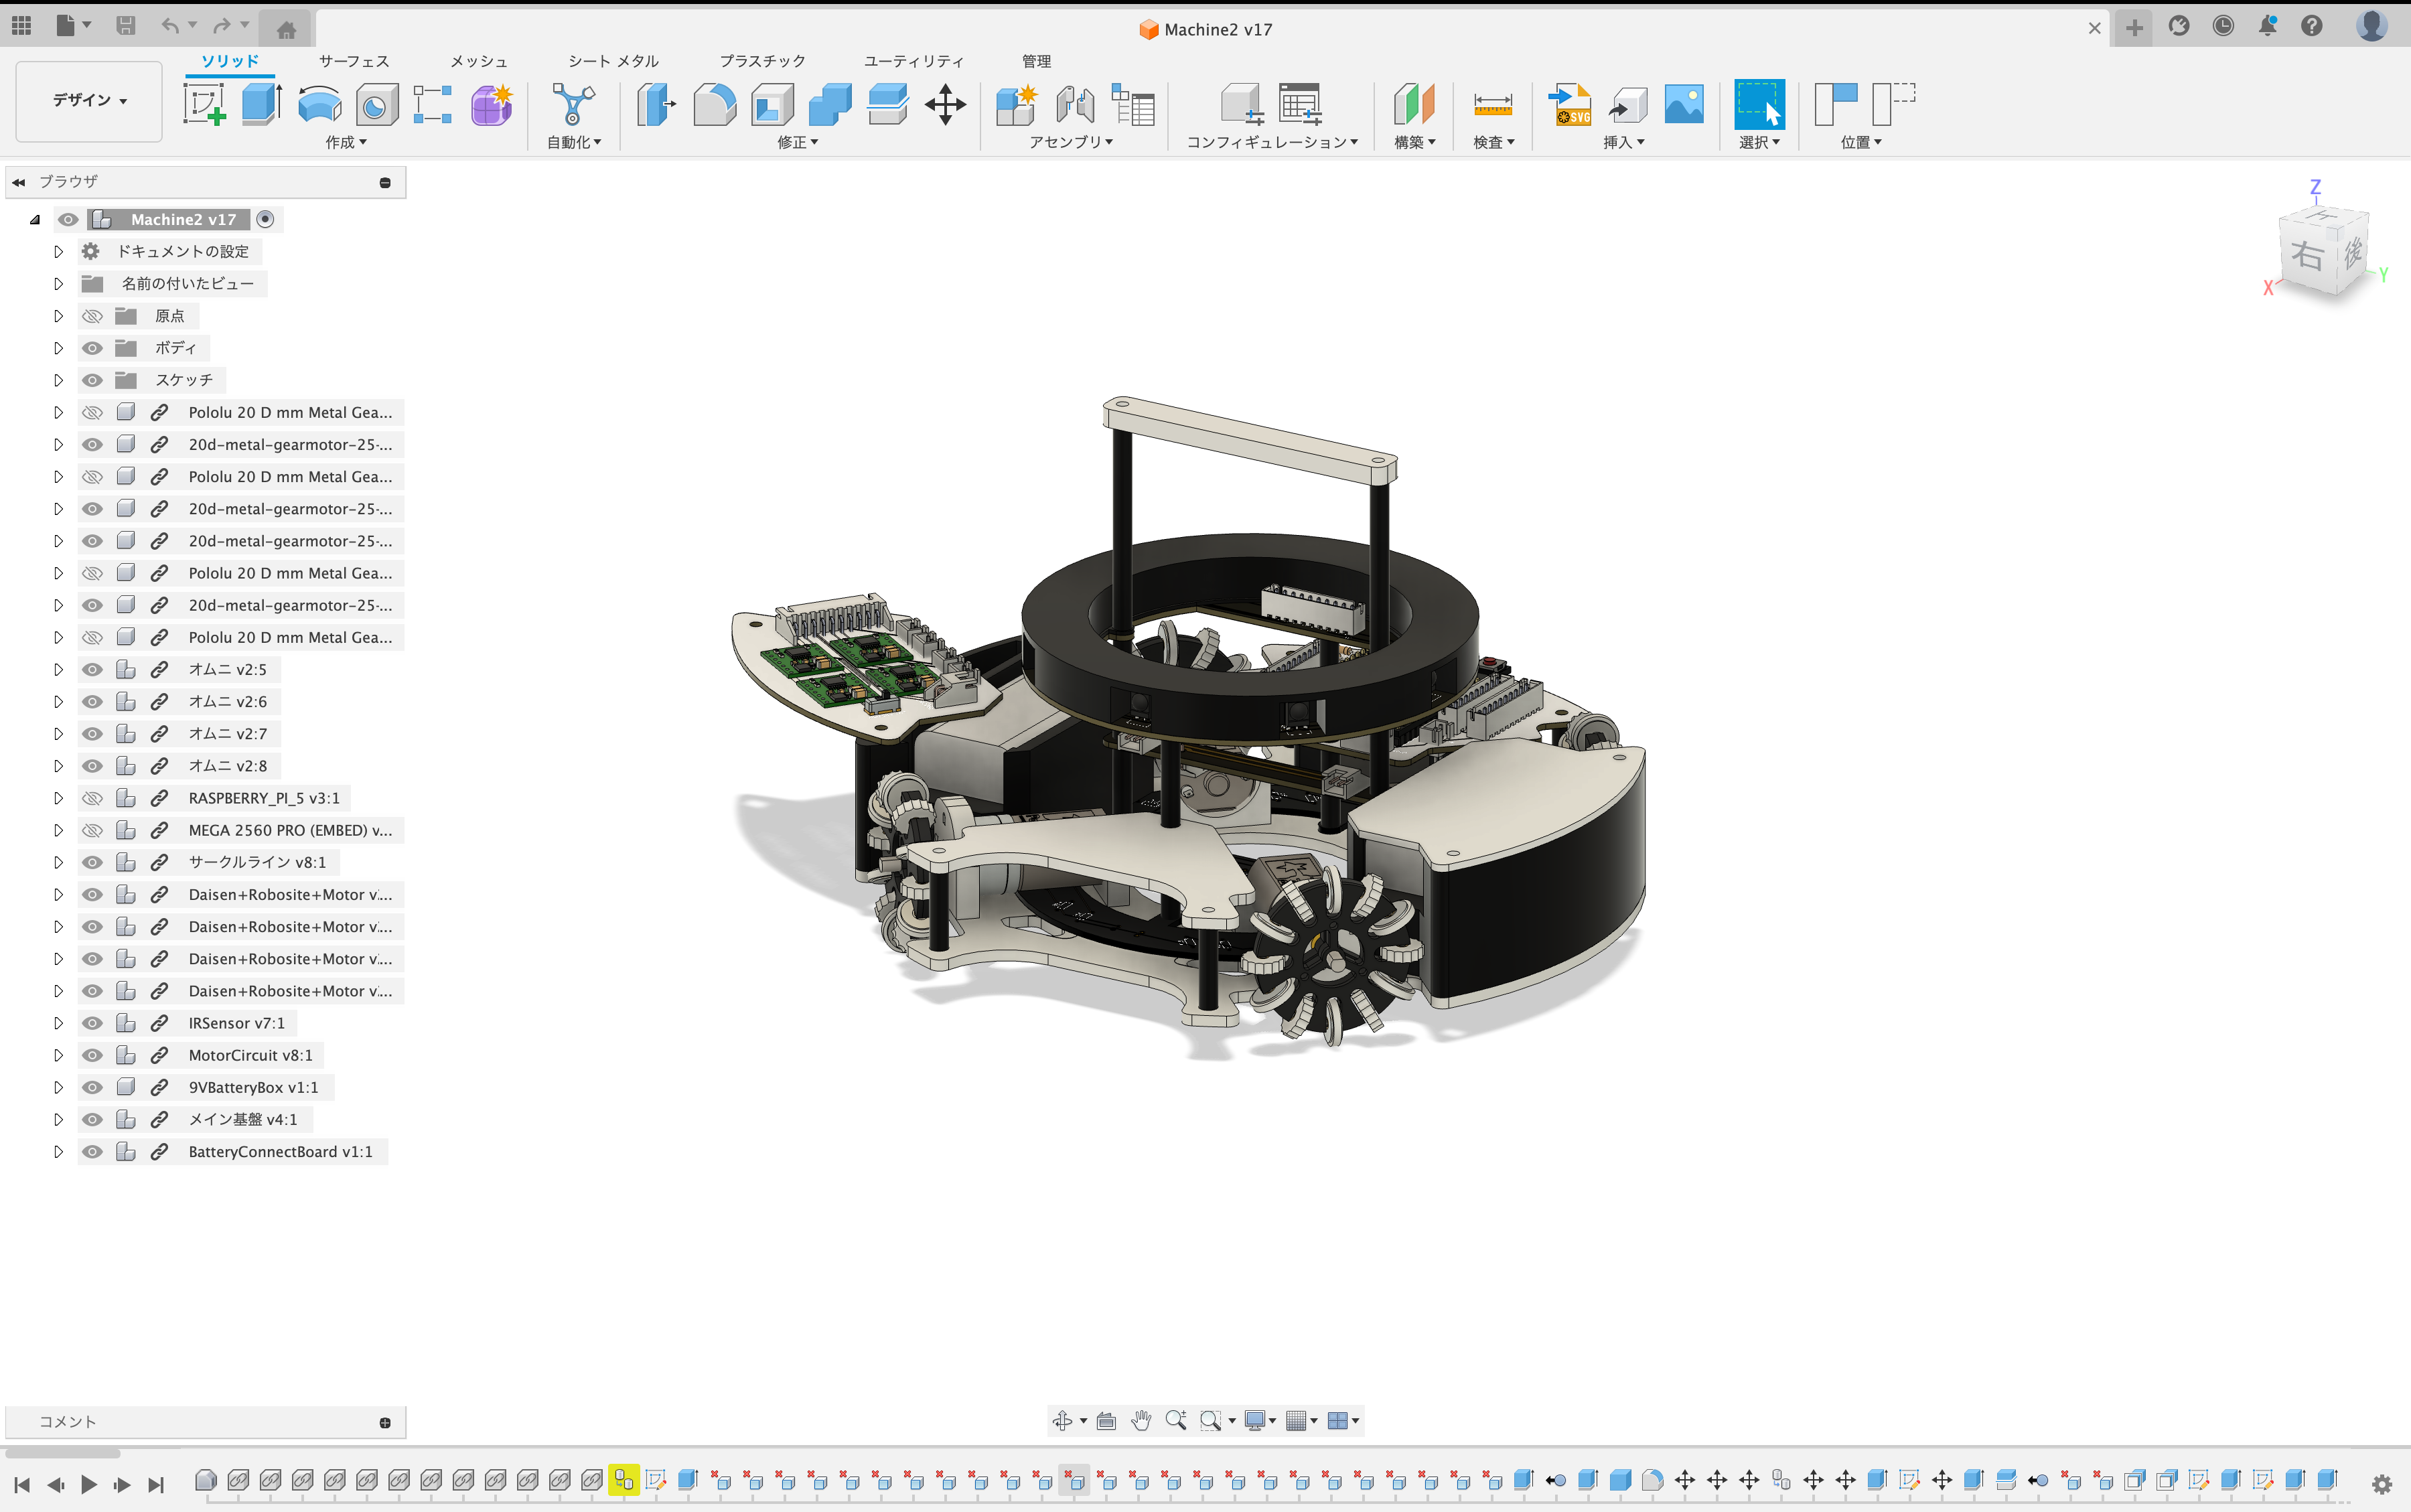Jump to timeline end

[x=156, y=1484]
